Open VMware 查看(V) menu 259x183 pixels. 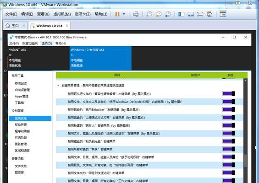(x=43, y=14)
